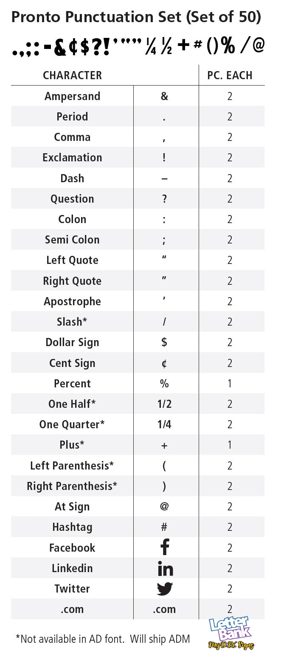Viewport: 281px width, 653px height.
Task: Click the Plus* row quantity value
Action: [x=230, y=445]
